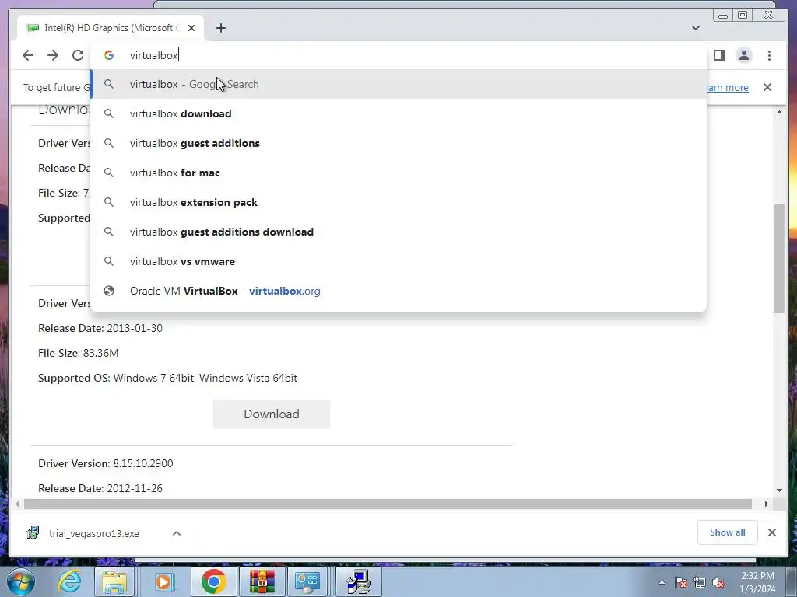Click the Google G icon in the address bar
Image resolution: width=797 pixels, height=597 pixels.
tap(109, 55)
